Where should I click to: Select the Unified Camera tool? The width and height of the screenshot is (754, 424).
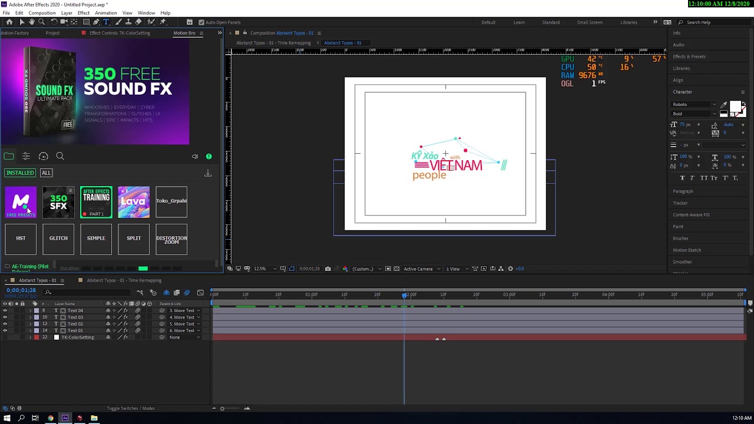click(64, 22)
